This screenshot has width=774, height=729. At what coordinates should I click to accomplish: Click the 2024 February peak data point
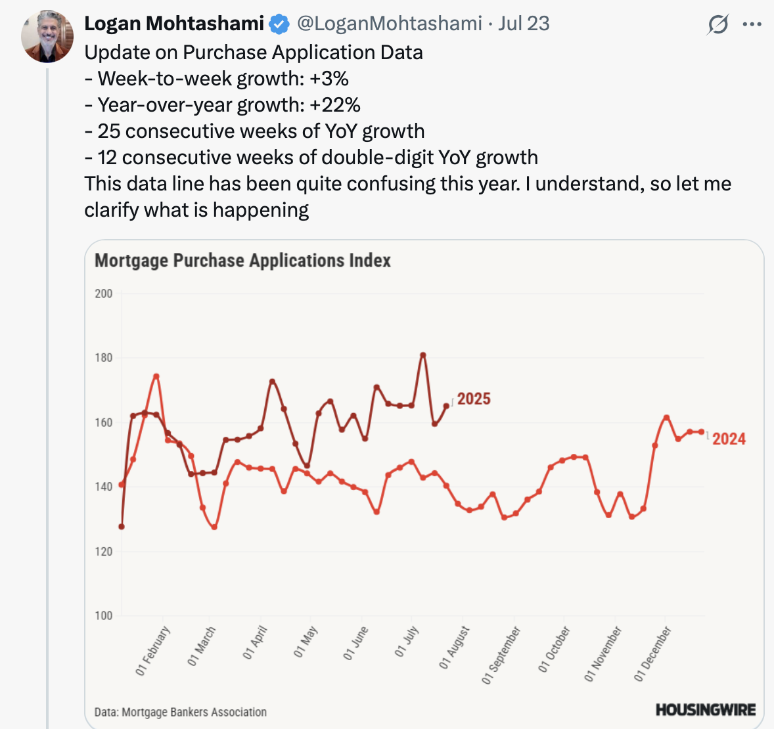pyautogui.click(x=156, y=376)
